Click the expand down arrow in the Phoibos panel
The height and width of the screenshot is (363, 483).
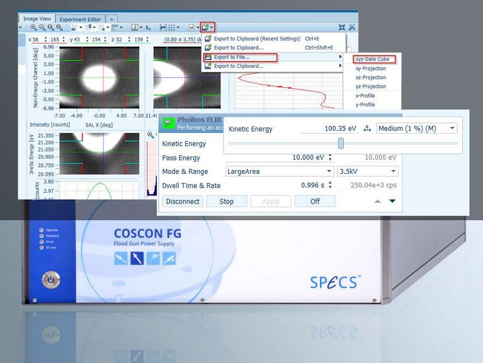(x=392, y=201)
